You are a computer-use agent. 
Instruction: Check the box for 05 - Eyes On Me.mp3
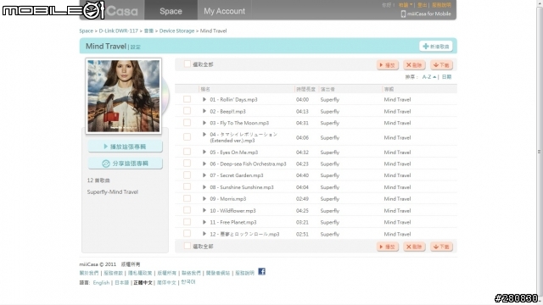point(187,152)
